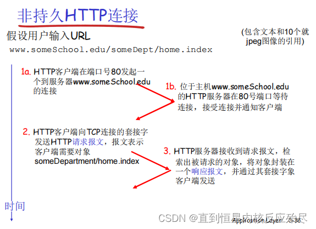
Task: Click the line HTTP服务器接收到请求报文，检
Action: pos(232,151)
